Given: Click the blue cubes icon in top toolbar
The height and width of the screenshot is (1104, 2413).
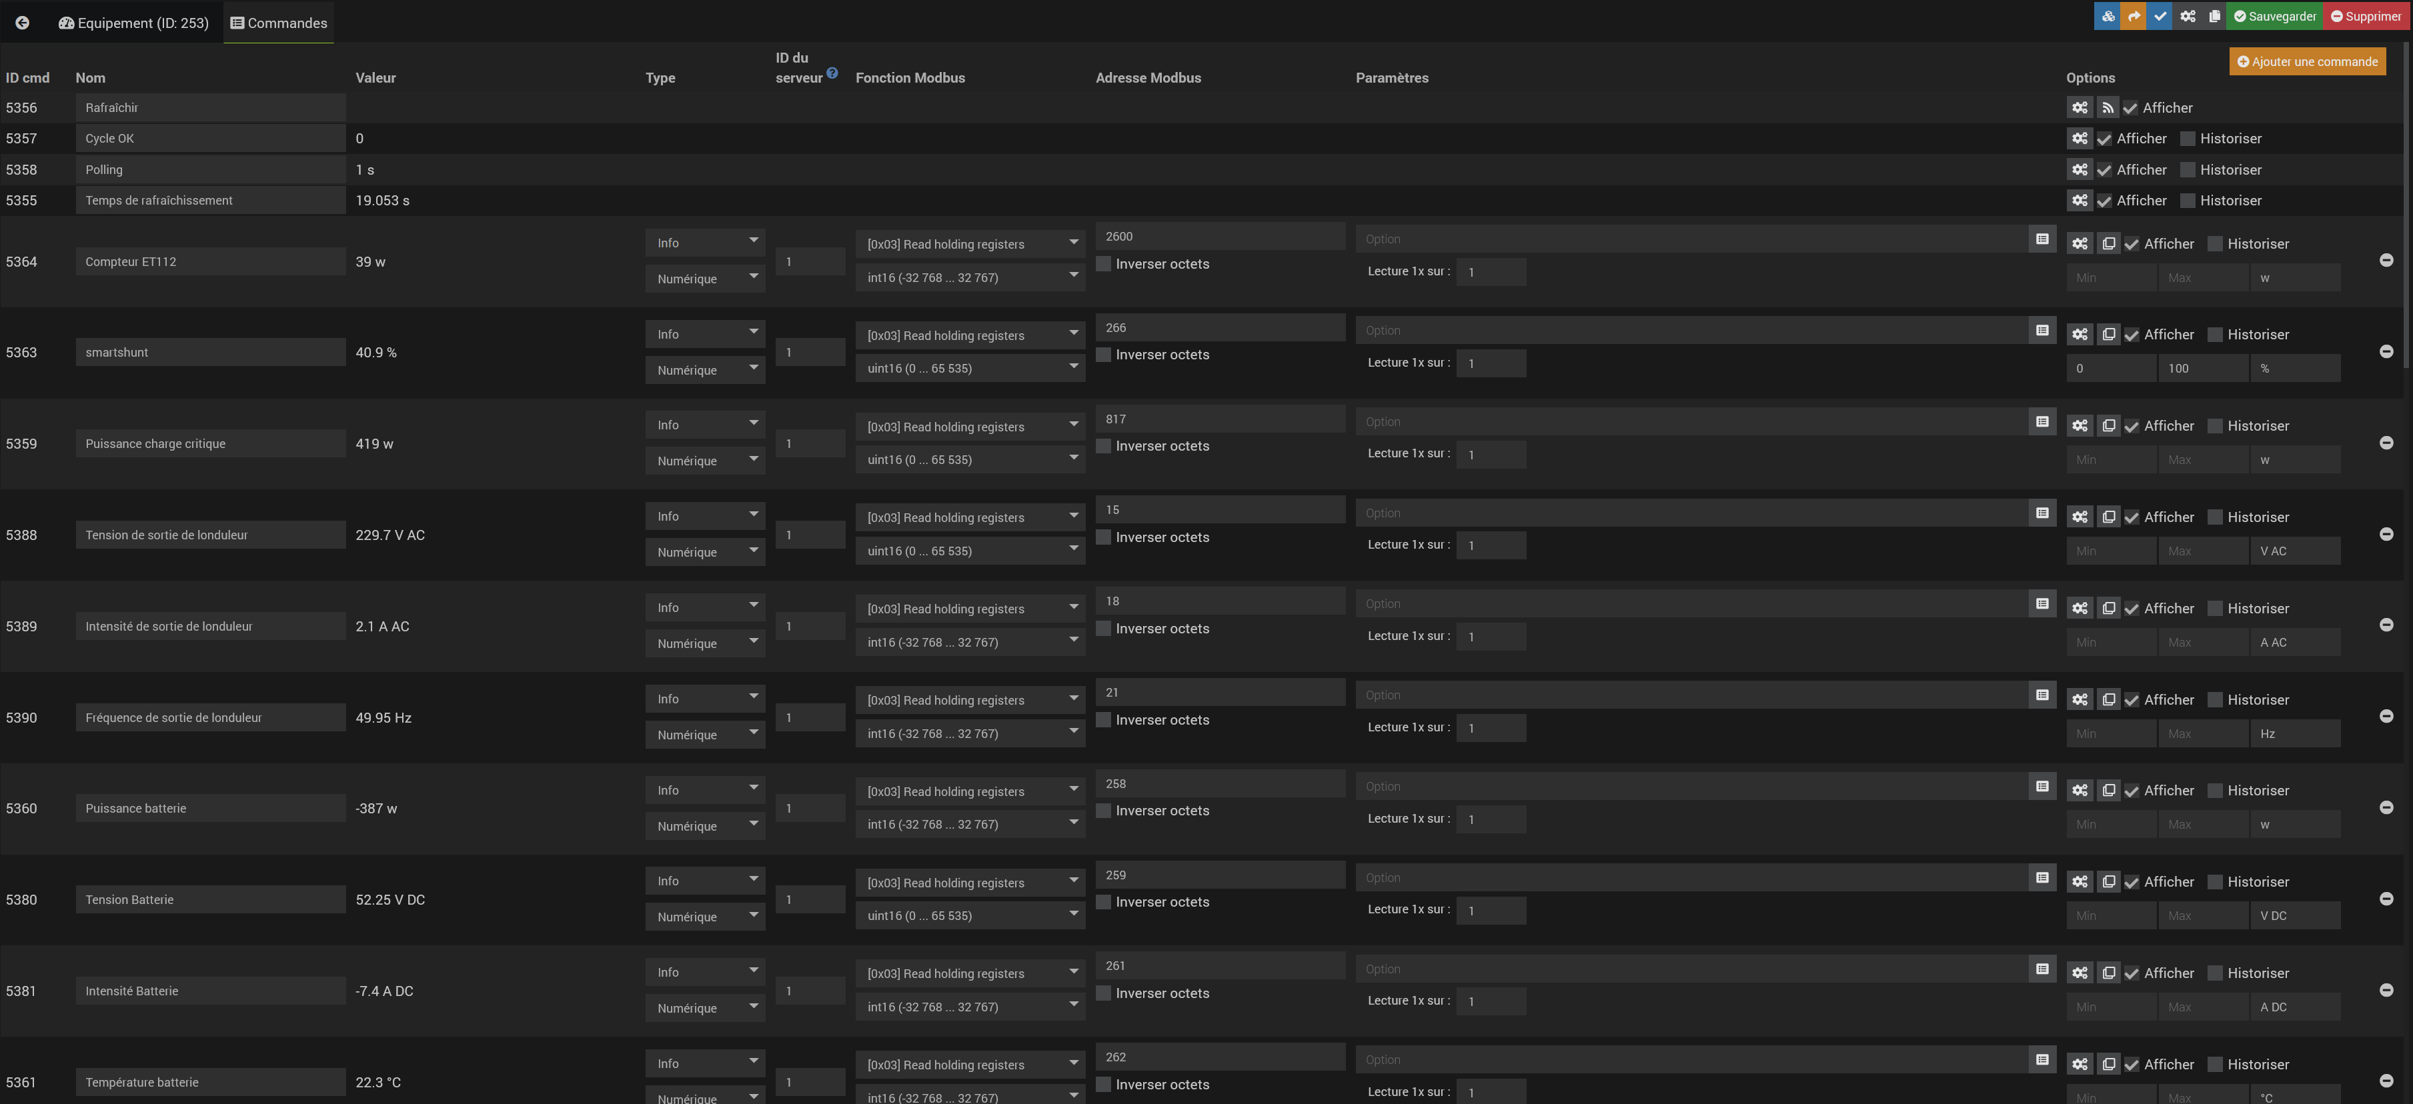Looking at the screenshot, I should pos(2107,16).
